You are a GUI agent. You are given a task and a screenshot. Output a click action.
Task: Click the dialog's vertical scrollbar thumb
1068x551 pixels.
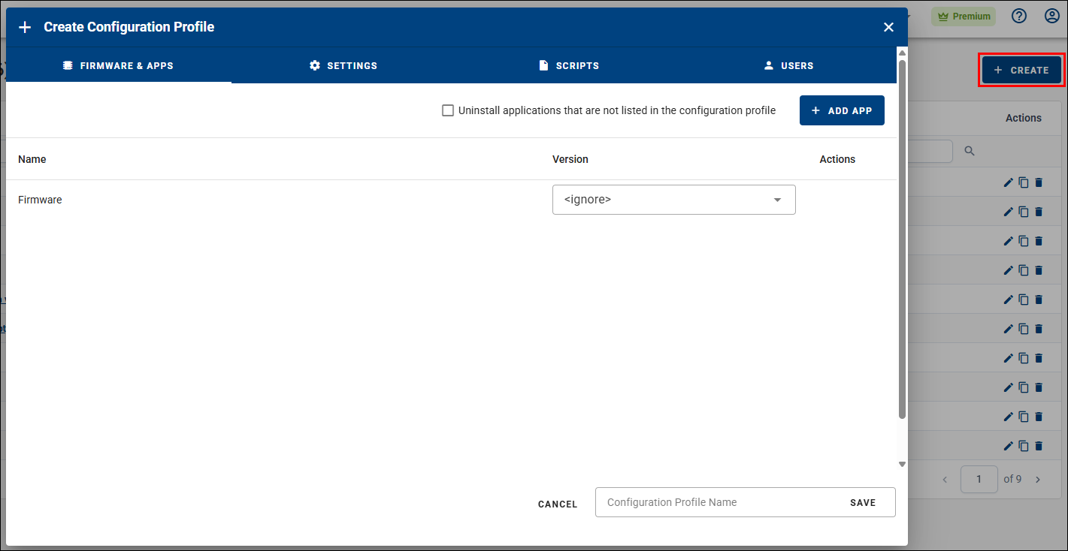coord(903,239)
